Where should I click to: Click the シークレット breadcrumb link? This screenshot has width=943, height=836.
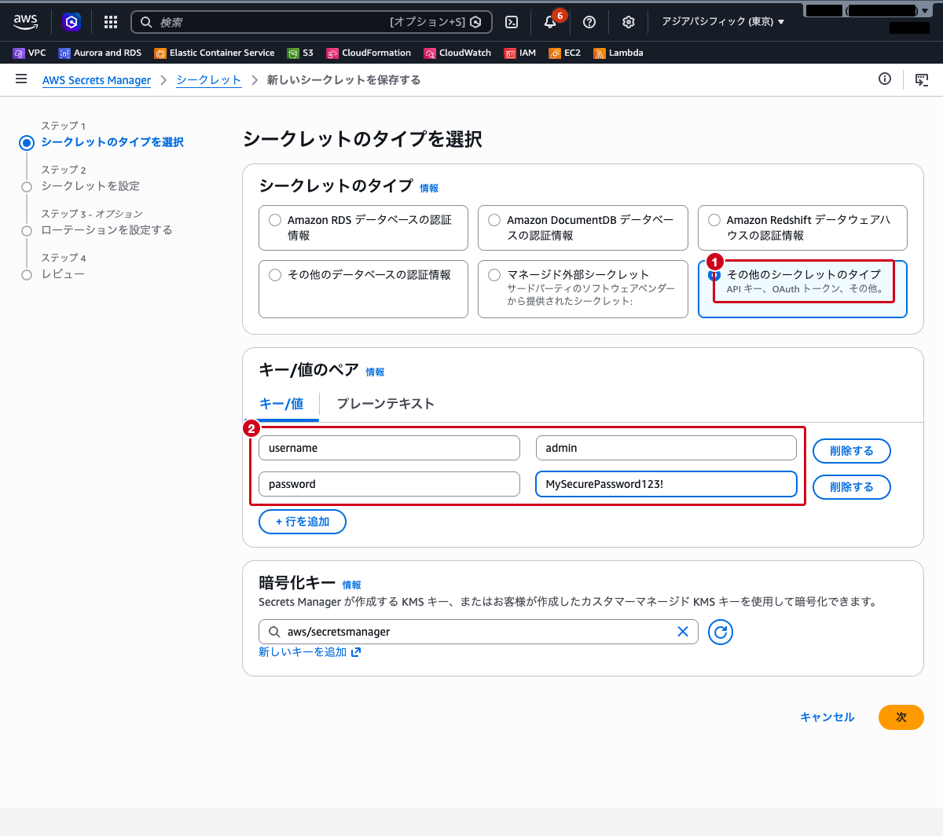click(208, 80)
